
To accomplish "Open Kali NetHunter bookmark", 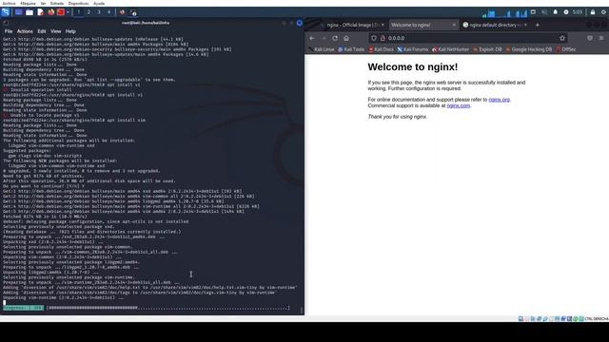I will (x=450, y=49).
